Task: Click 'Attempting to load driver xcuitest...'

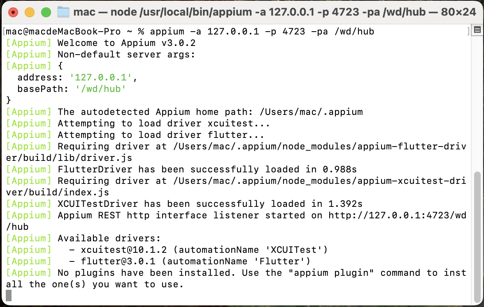Action: tap(164, 123)
